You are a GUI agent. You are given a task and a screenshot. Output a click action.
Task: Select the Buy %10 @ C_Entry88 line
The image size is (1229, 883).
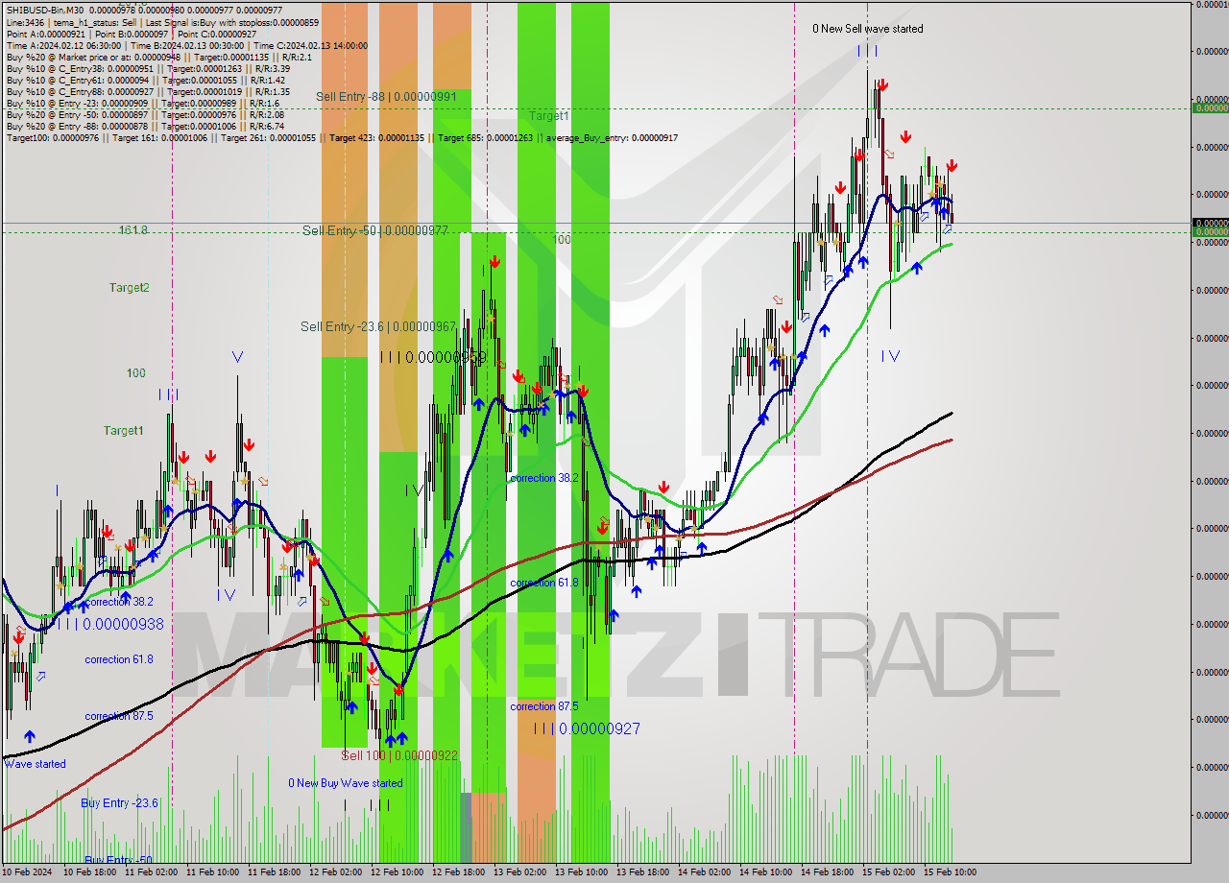[x=148, y=91]
